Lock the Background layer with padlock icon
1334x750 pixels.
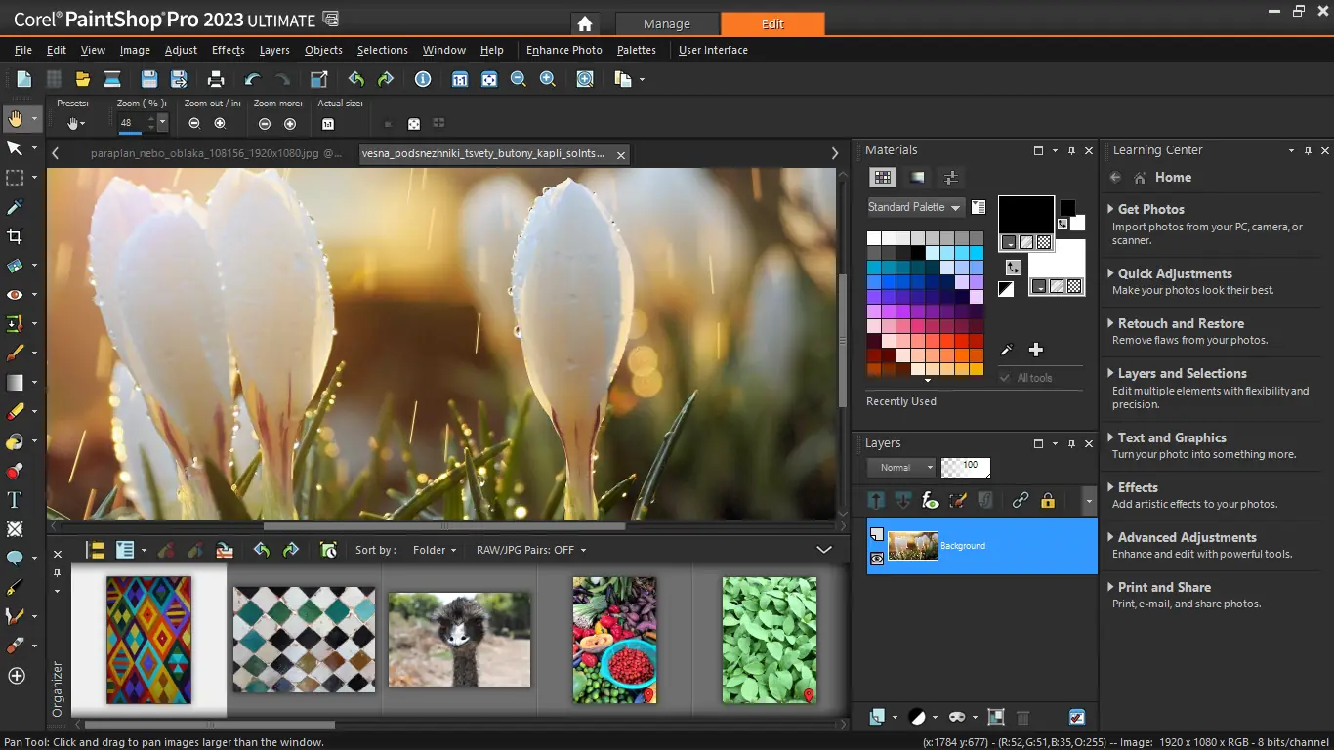click(x=1047, y=501)
